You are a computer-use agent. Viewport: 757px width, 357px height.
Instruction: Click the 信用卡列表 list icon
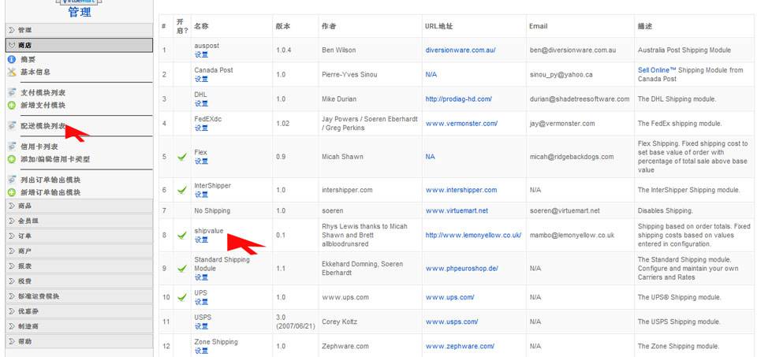click(12, 147)
